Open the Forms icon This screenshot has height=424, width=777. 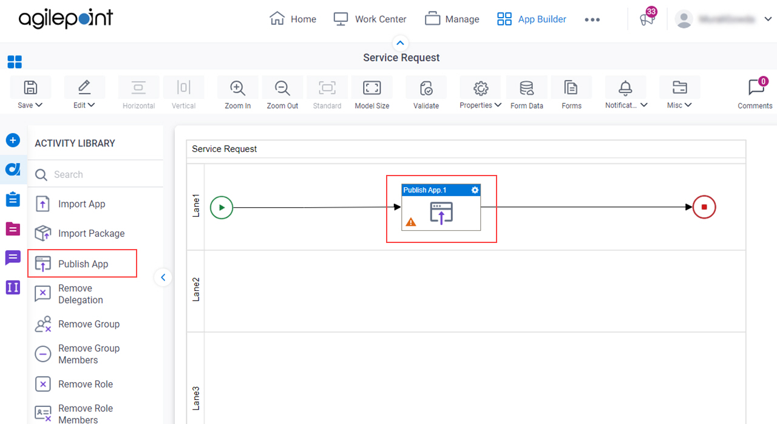click(571, 87)
